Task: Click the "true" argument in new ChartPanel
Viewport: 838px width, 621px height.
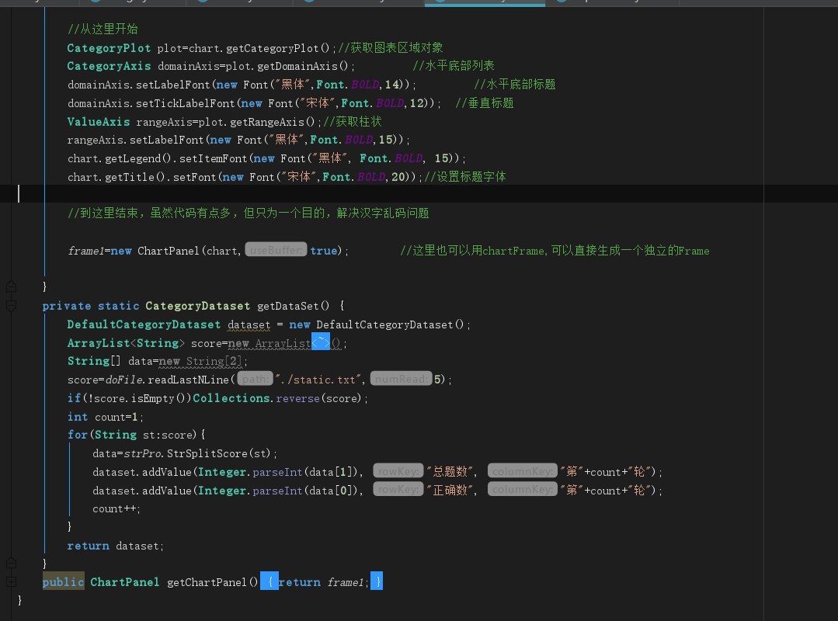Action: 323,251
